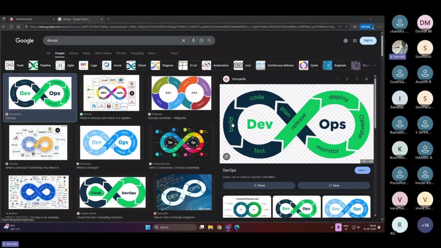Open File Explorer from the taskbar
The image size is (441, 248).
(210, 227)
